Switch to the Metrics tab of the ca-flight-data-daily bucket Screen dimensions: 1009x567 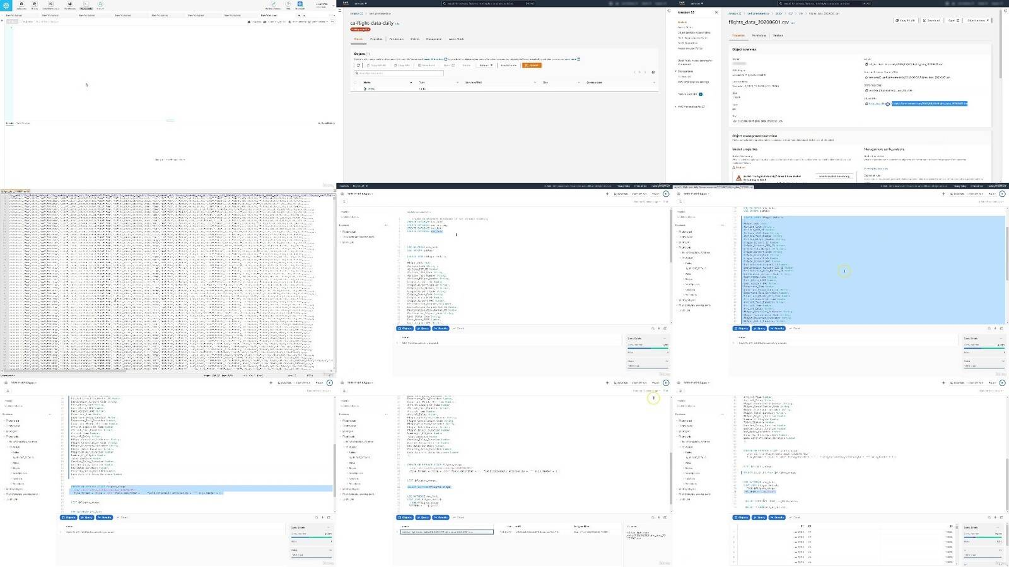pos(414,39)
